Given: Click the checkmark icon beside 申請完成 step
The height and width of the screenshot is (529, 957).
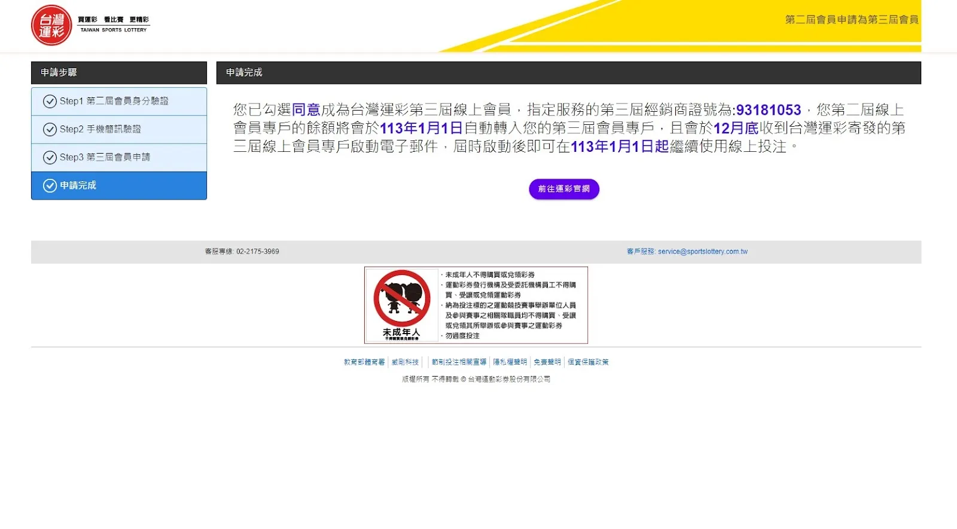Looking at the screenshot, I should click(x=50, y=186).
